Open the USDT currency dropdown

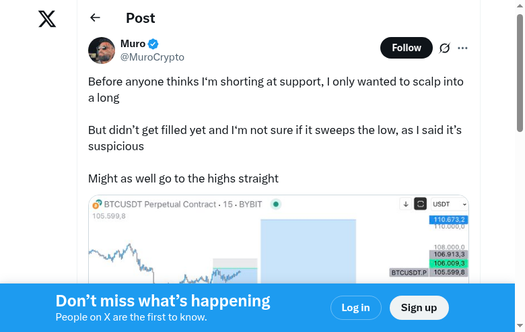click(450, 204)
